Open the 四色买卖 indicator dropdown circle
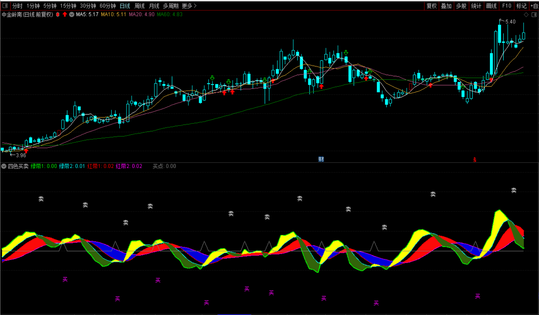This screenshot has width=539, height=315. [x=4, y=166]
